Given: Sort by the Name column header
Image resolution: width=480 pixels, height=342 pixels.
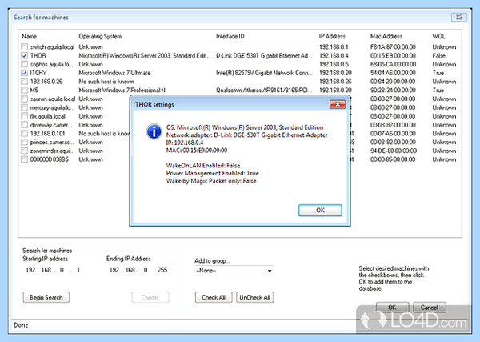Looking at the screenshot, I should (30, 36).
